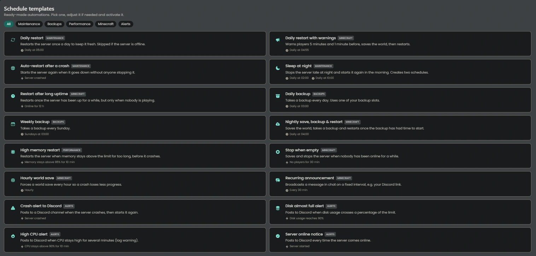Click the memory chip icon for High memory restart
Screen dimensions: 536x256
pos(13,152)
